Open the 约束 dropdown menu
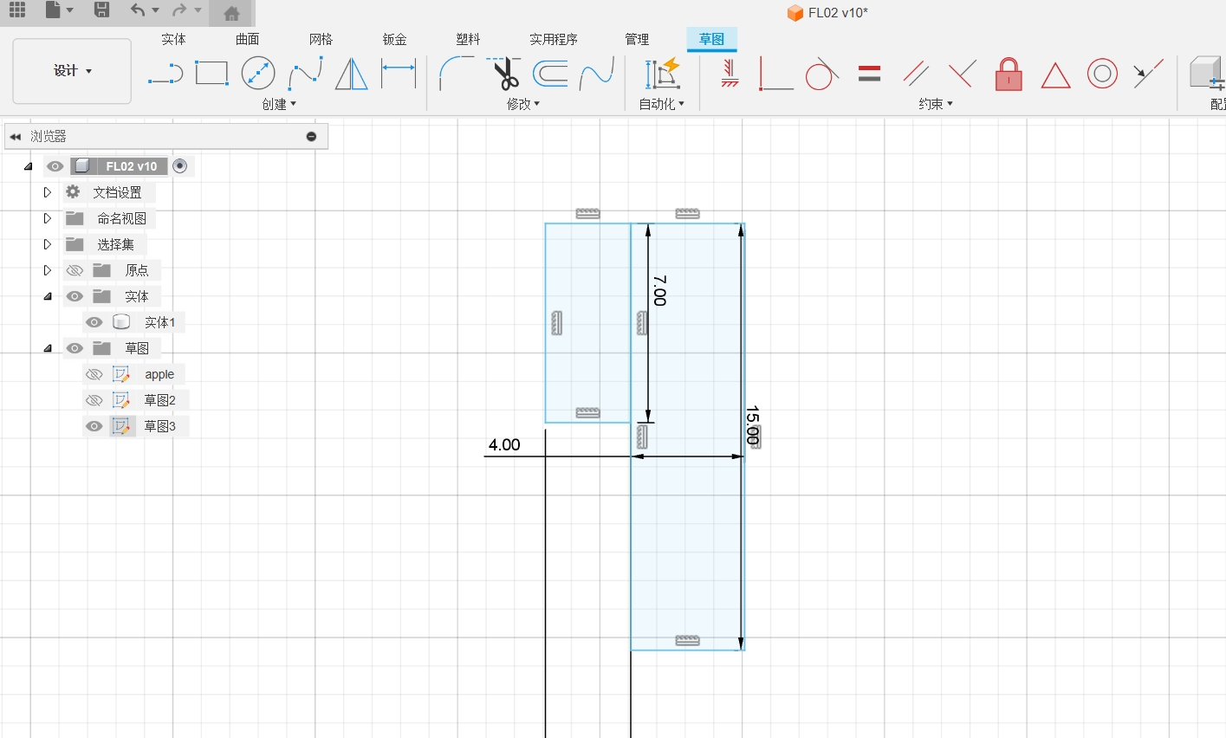This screenshot has height=738, width=1226. [x=936, y=104]
